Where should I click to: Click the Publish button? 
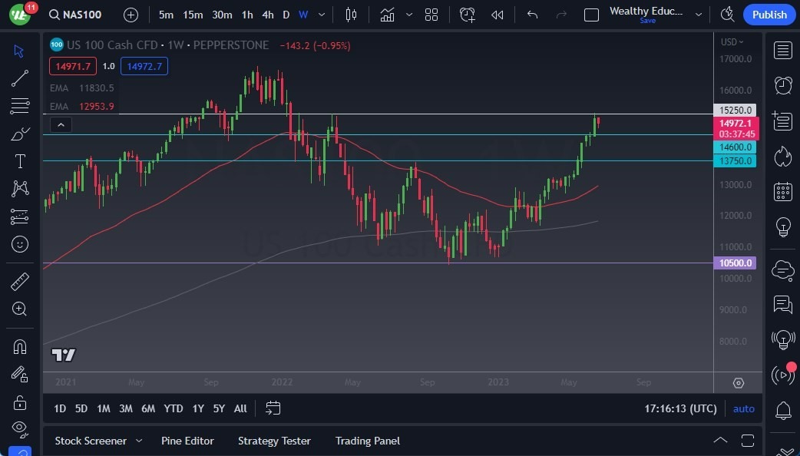(769, 14)
